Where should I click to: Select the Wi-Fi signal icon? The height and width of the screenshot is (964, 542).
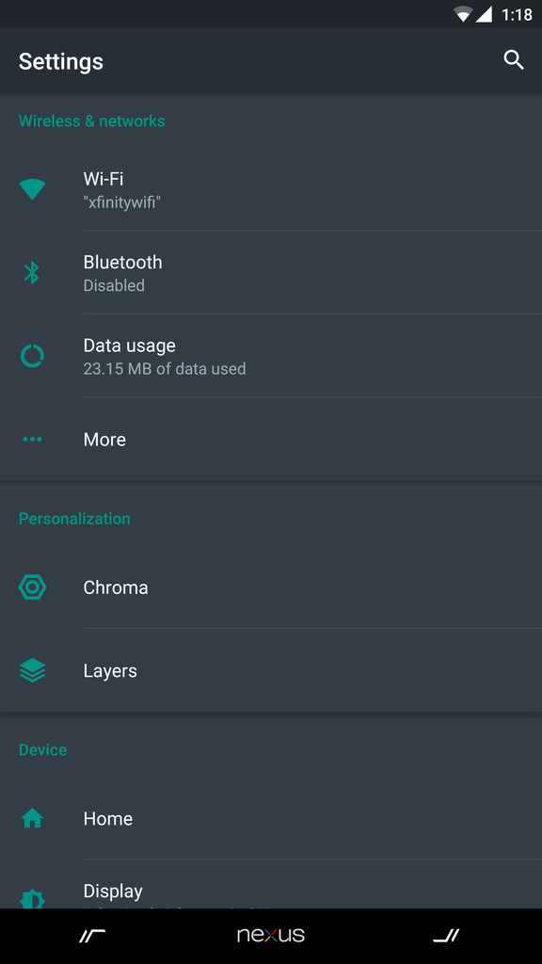click(32, 189)
